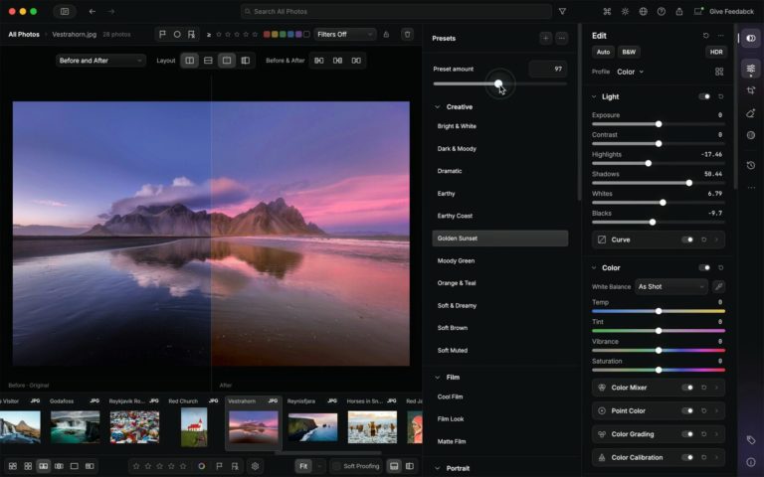Pick white balance with eyedropper icon

(x=718, y=286)
